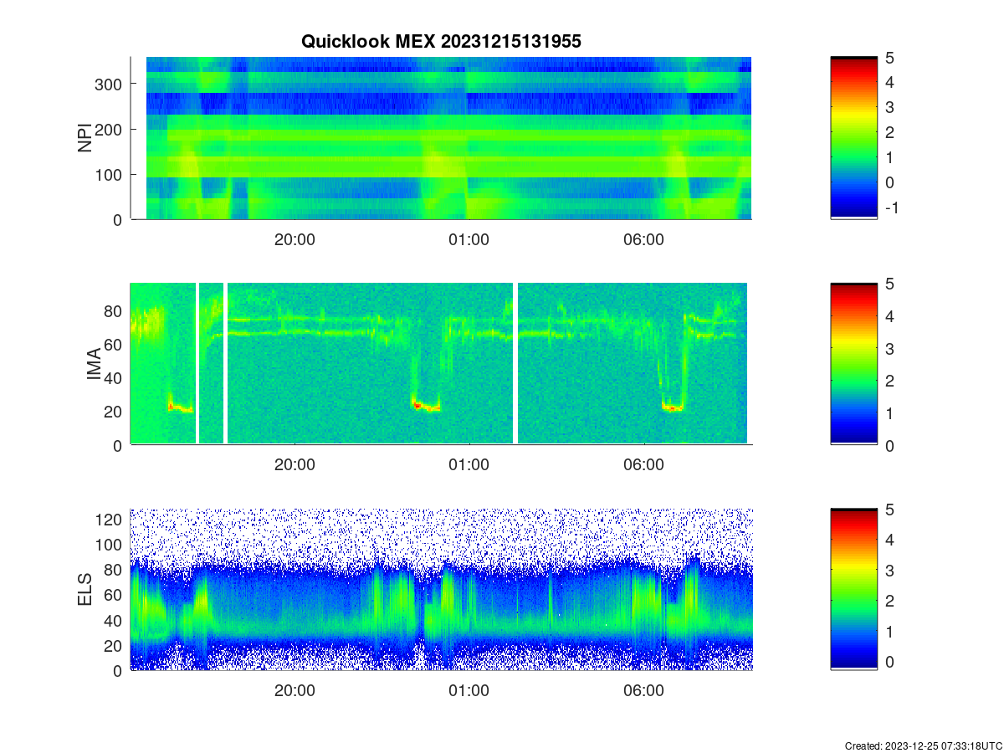This screenshot has width=1004, height=753.
Task: Click the 5 label on NPI colorbar
Action: coord(890,58)
